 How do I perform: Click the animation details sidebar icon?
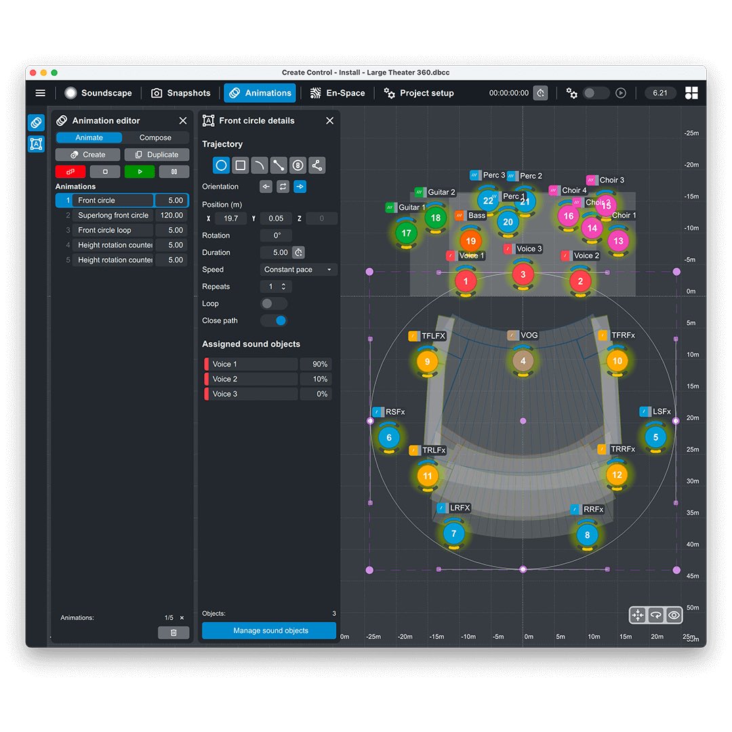(x=36, y=144)
